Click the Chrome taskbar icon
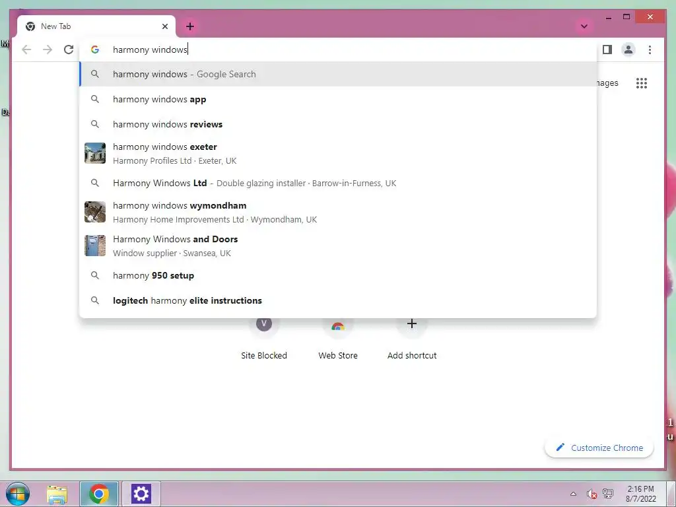This screenshot has width=676, height=507. pyautogui.click(x=99, y=494)
